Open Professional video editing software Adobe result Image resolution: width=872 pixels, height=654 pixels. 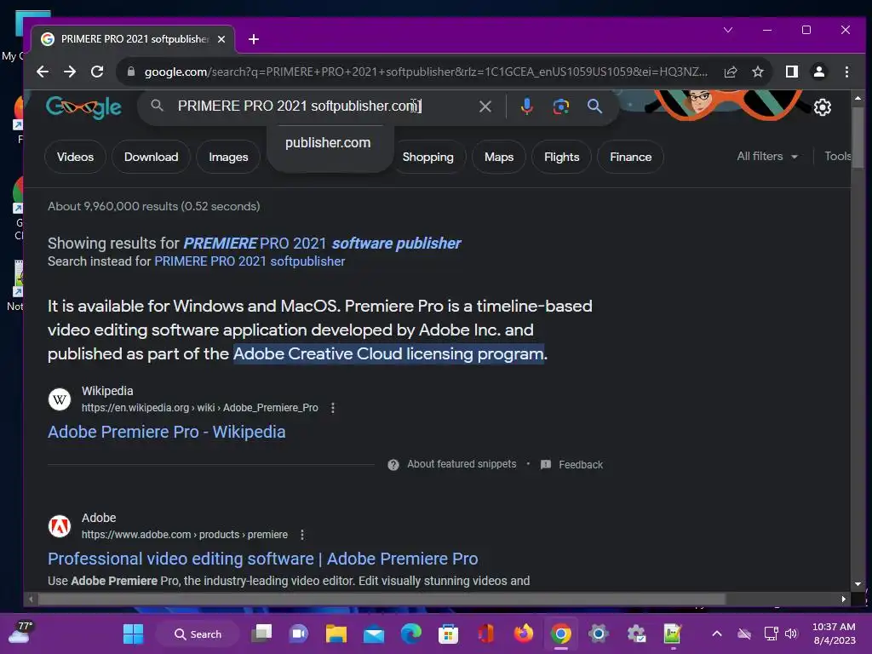pos(262,559)
